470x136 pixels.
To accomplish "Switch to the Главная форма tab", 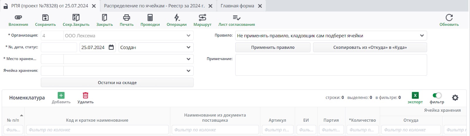I will [237, 6].
